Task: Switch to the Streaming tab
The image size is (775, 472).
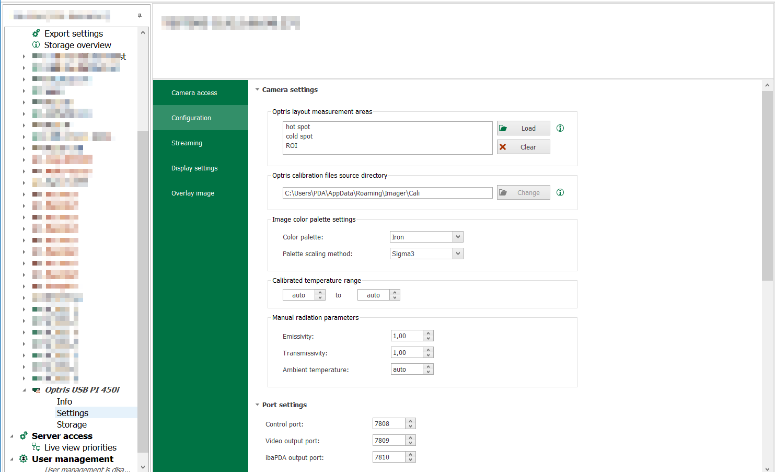Action: [x=187, y=143]
